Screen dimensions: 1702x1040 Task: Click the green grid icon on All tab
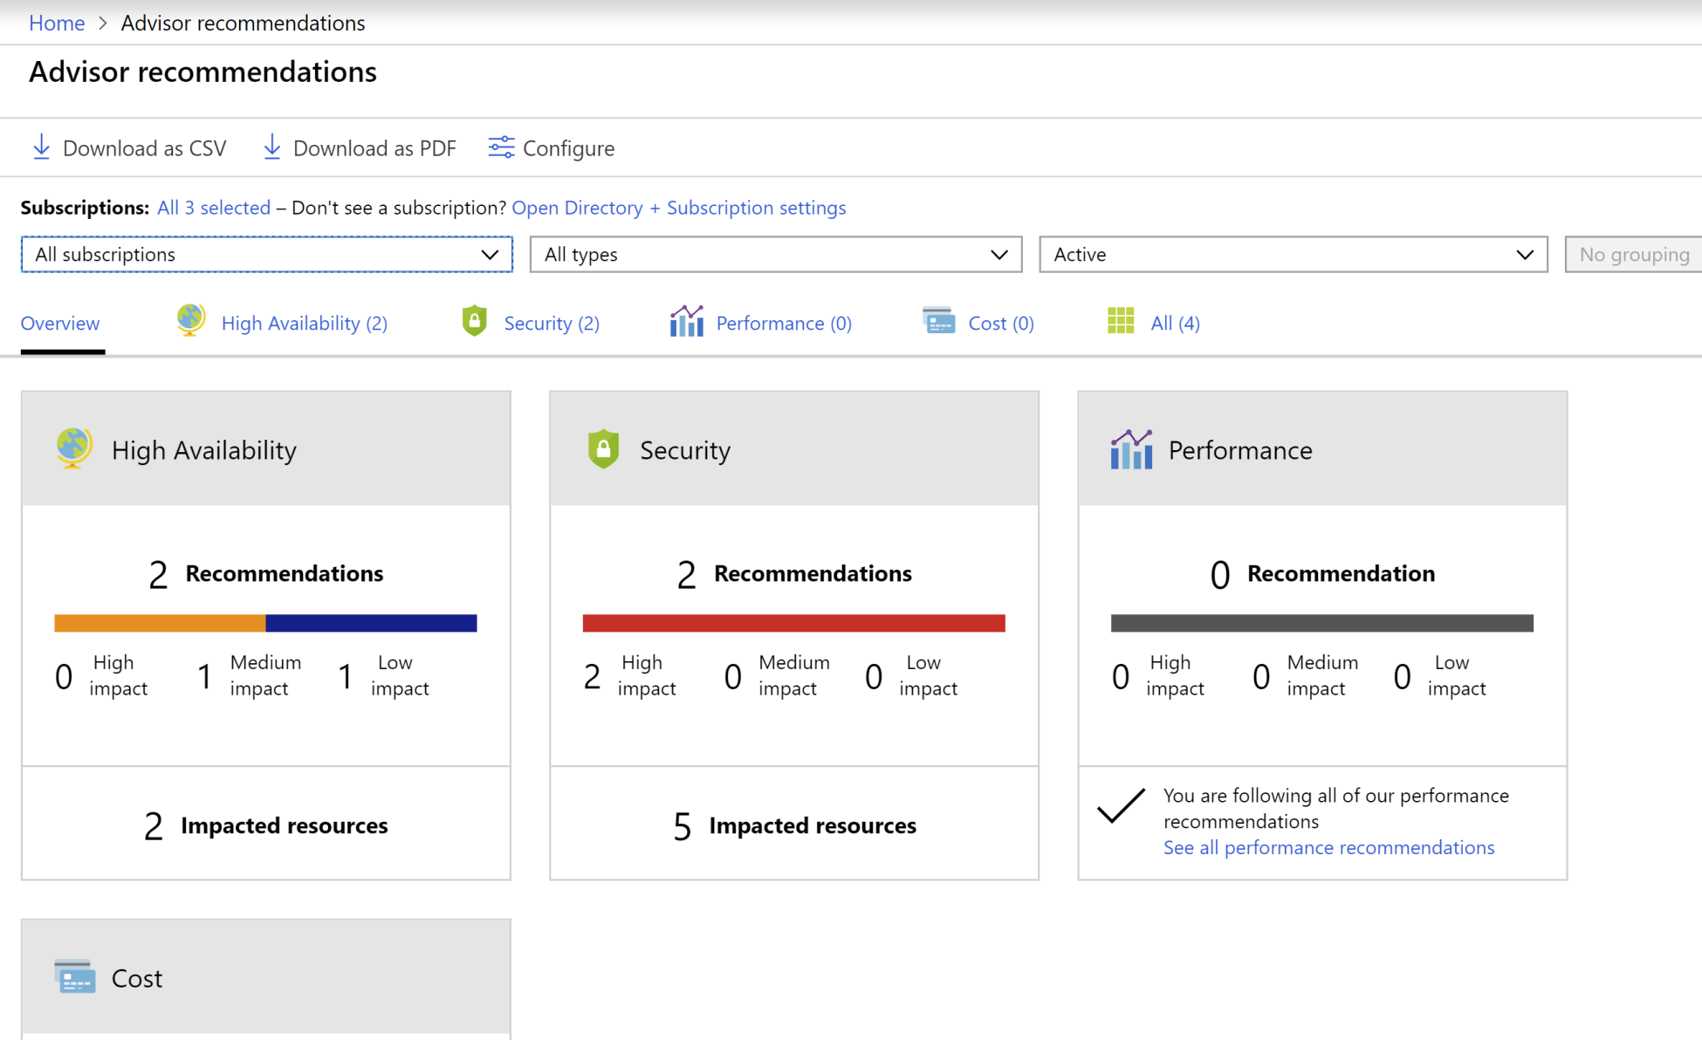(1120, 321)
